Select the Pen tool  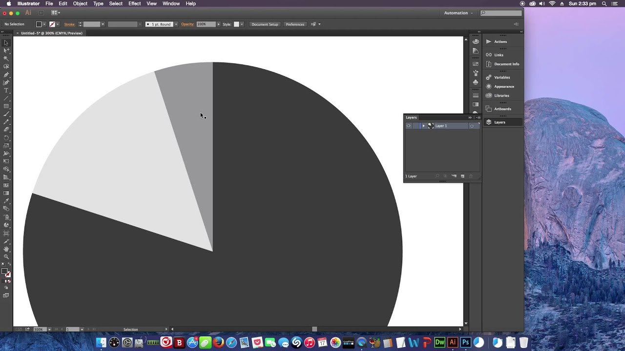coord(6,75)
